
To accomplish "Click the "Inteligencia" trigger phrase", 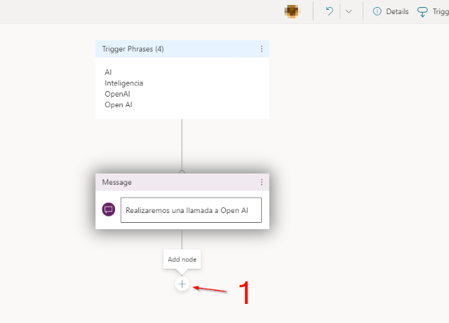I will pos(124,83).
